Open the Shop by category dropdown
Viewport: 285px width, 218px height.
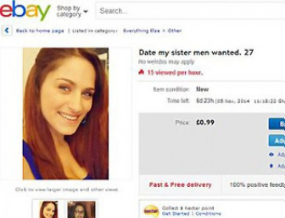pyautogui.click(x=72, y=11)
